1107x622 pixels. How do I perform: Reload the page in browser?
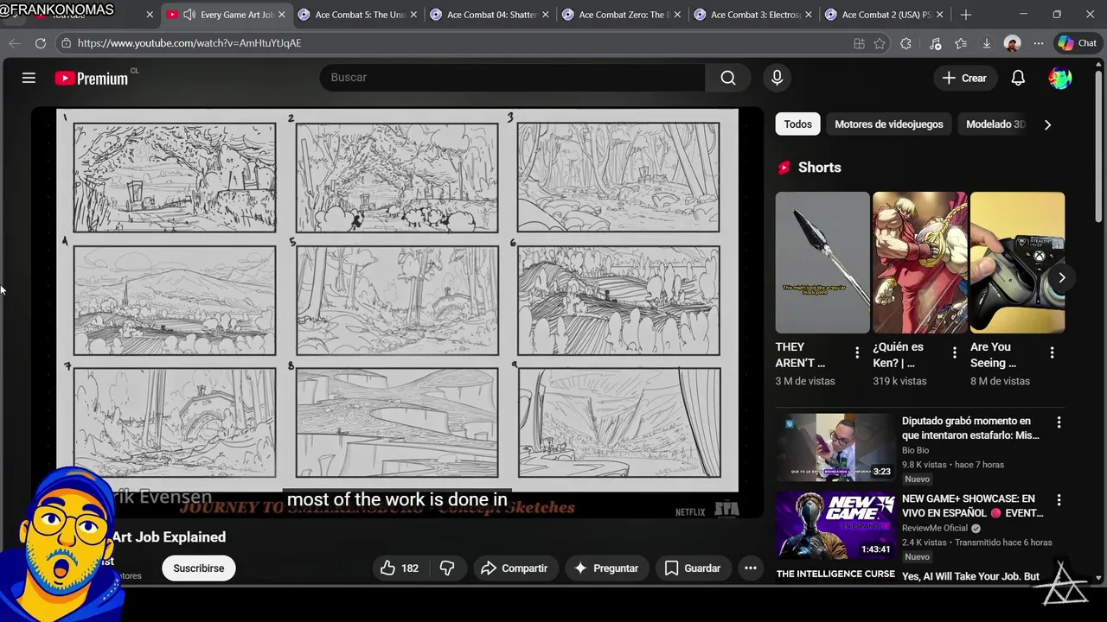pos(41,43)
